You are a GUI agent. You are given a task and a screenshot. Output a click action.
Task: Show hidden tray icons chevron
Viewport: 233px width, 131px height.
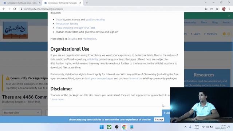click(x=185, y=127)
